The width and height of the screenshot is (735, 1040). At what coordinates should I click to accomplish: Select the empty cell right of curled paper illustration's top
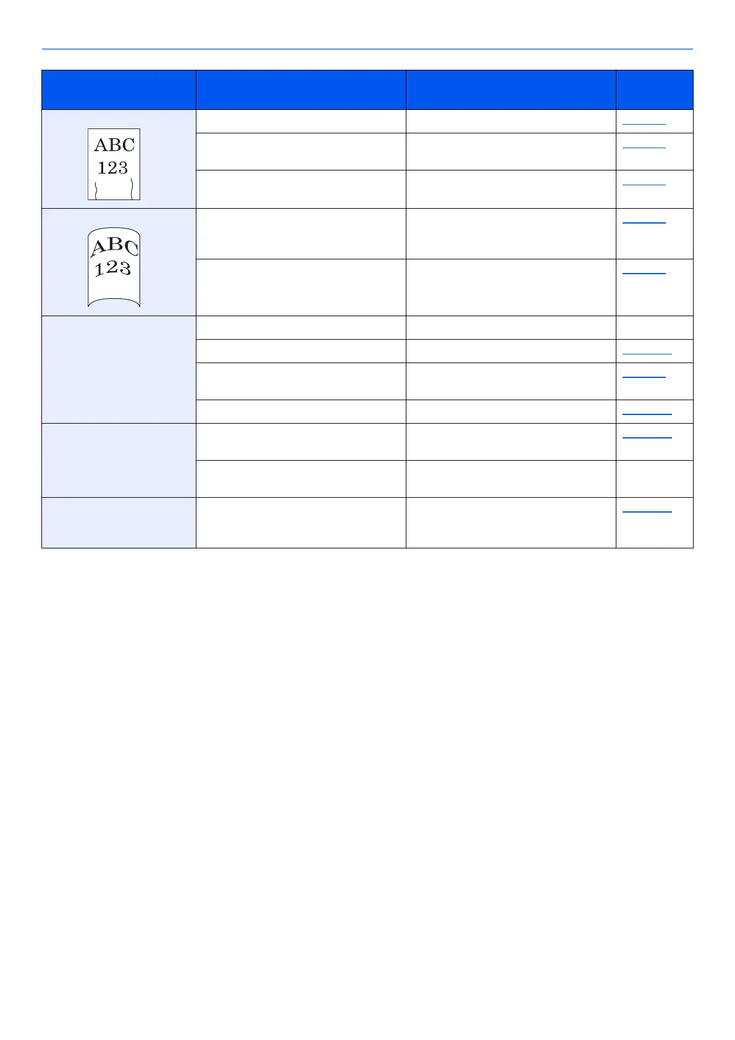301,233
